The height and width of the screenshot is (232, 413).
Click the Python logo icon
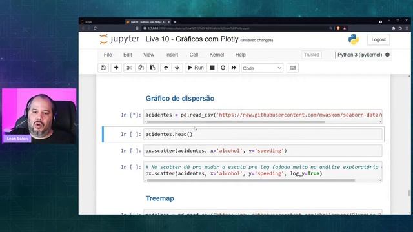click(x=353, y=39)
